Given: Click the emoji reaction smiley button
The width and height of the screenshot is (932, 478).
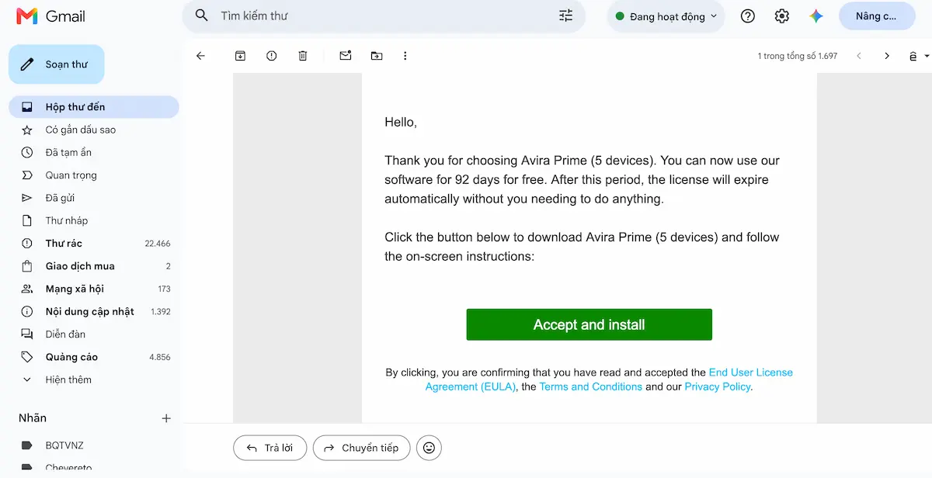Looking at the screenshot, I should pos(429,448).
